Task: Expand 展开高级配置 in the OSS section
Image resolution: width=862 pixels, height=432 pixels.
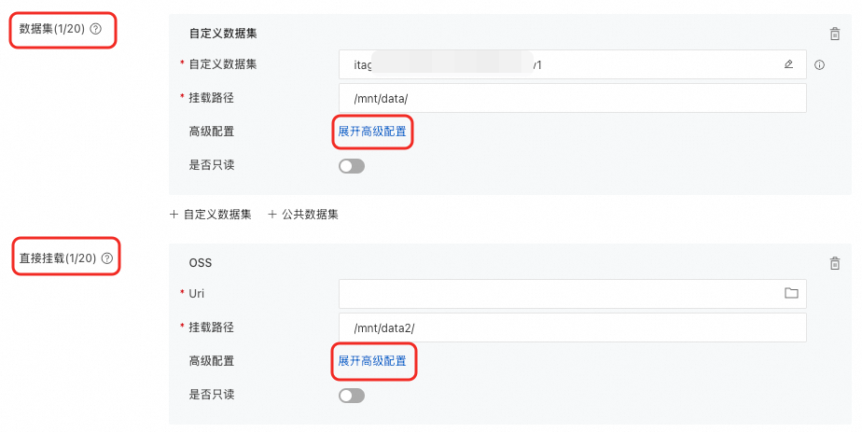Action: [x=372, y=361]
